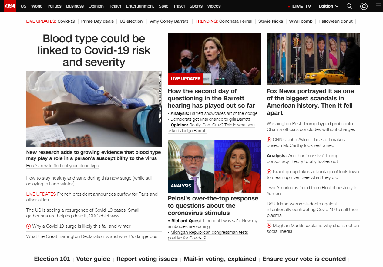This screenshot has width=383, height=267.
Task: Select the Politics menu item
Action: (54, 6)
